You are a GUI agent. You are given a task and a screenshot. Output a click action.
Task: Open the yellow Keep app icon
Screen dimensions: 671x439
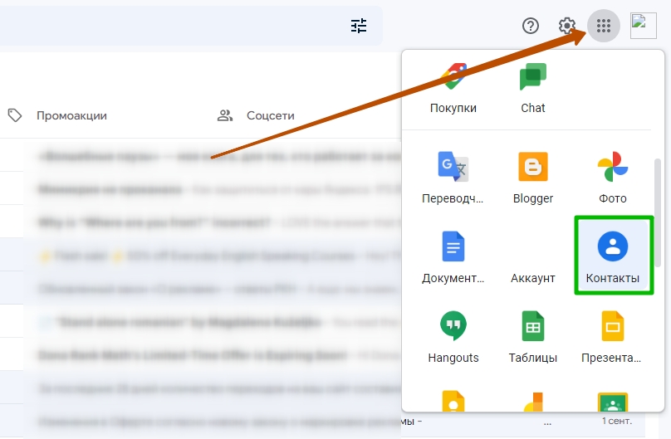(453, 401)
